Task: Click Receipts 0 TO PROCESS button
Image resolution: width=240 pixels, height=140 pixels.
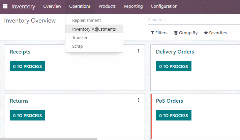Action: pyautogui.click(x=27, y=66)
